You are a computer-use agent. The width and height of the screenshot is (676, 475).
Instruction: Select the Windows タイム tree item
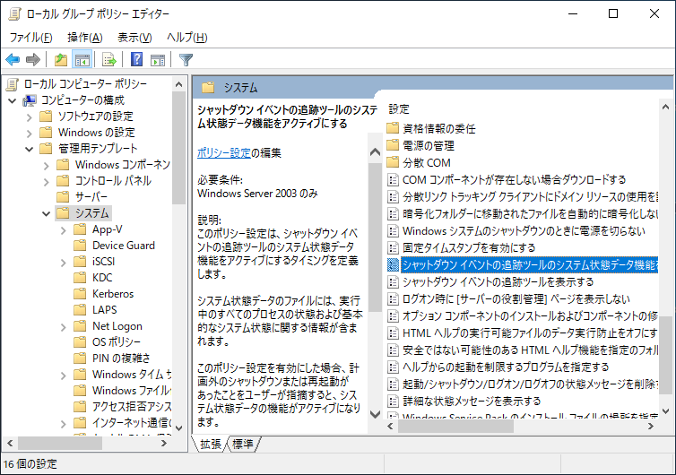pos(132,374)
